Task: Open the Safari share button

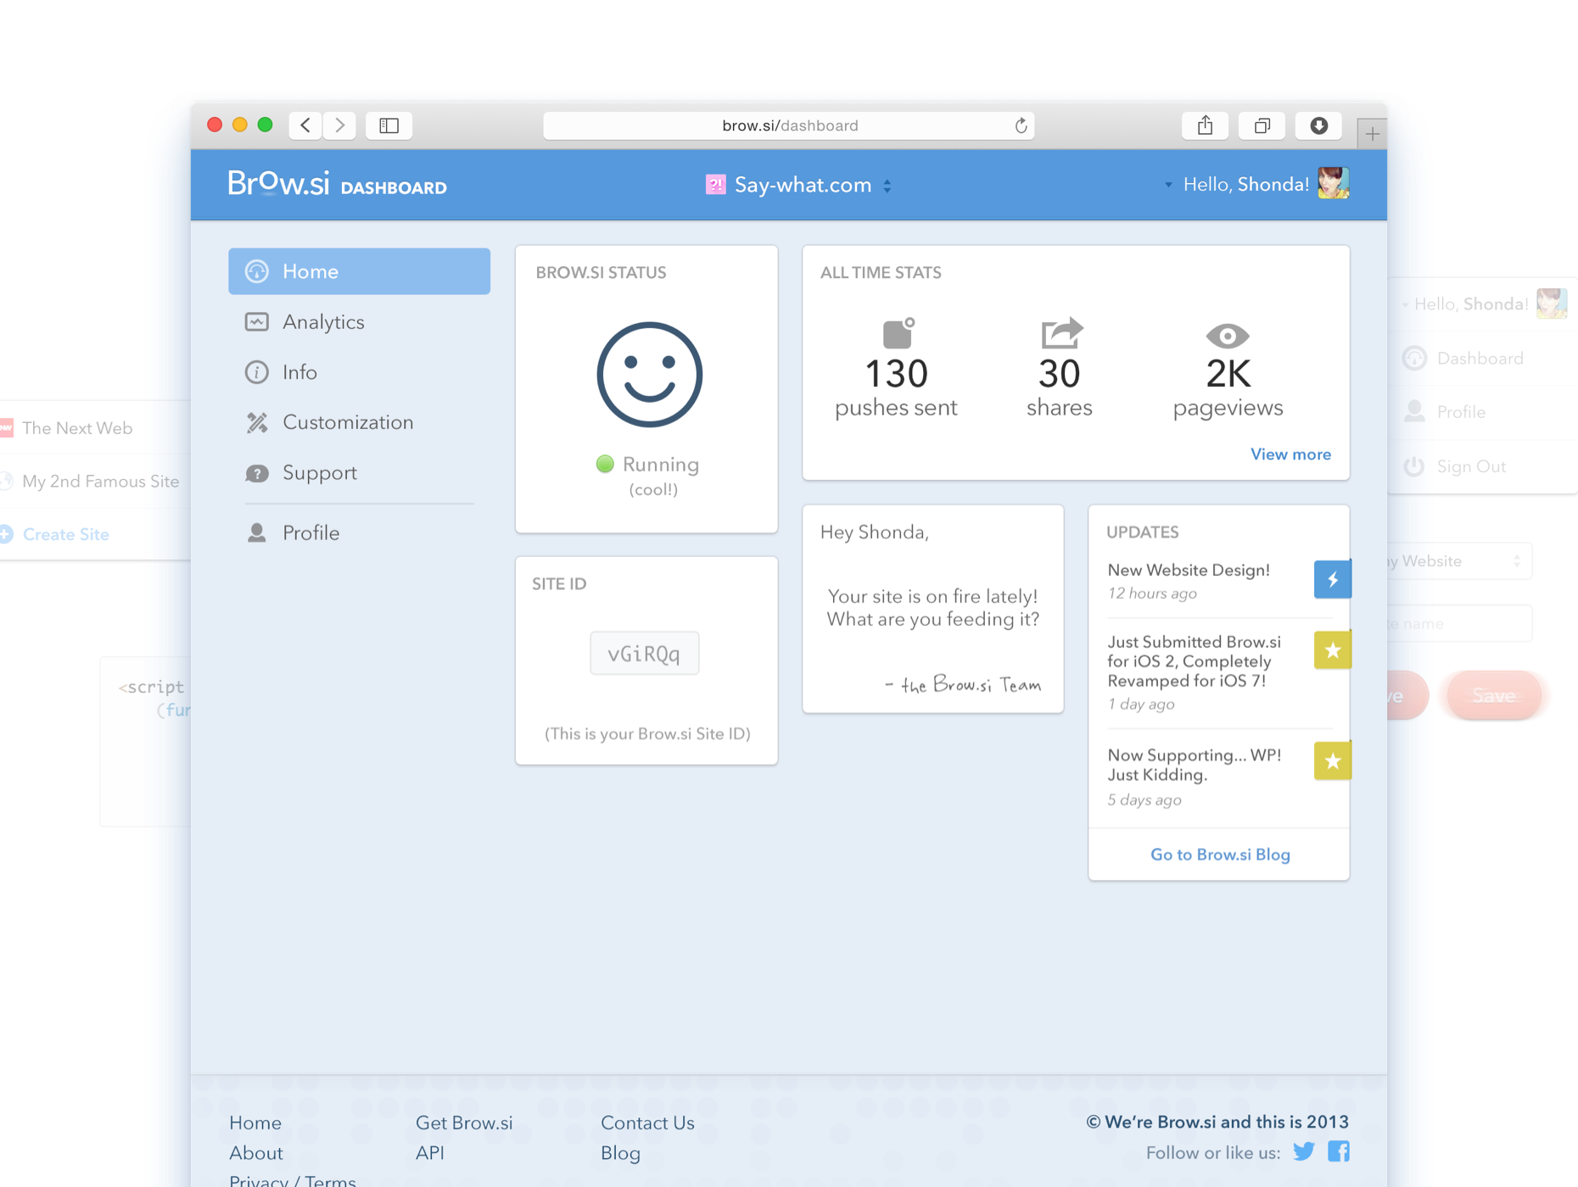Action: pyautogui.click(x=1205, y=125)
